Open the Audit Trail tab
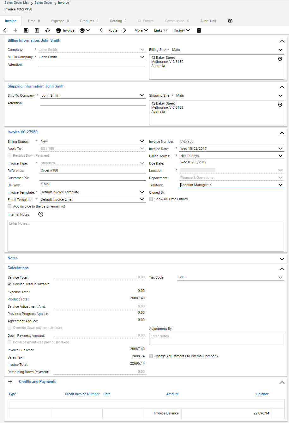Image resolution: width=289 pixels, height=423 pixels. tap(208, 21)
